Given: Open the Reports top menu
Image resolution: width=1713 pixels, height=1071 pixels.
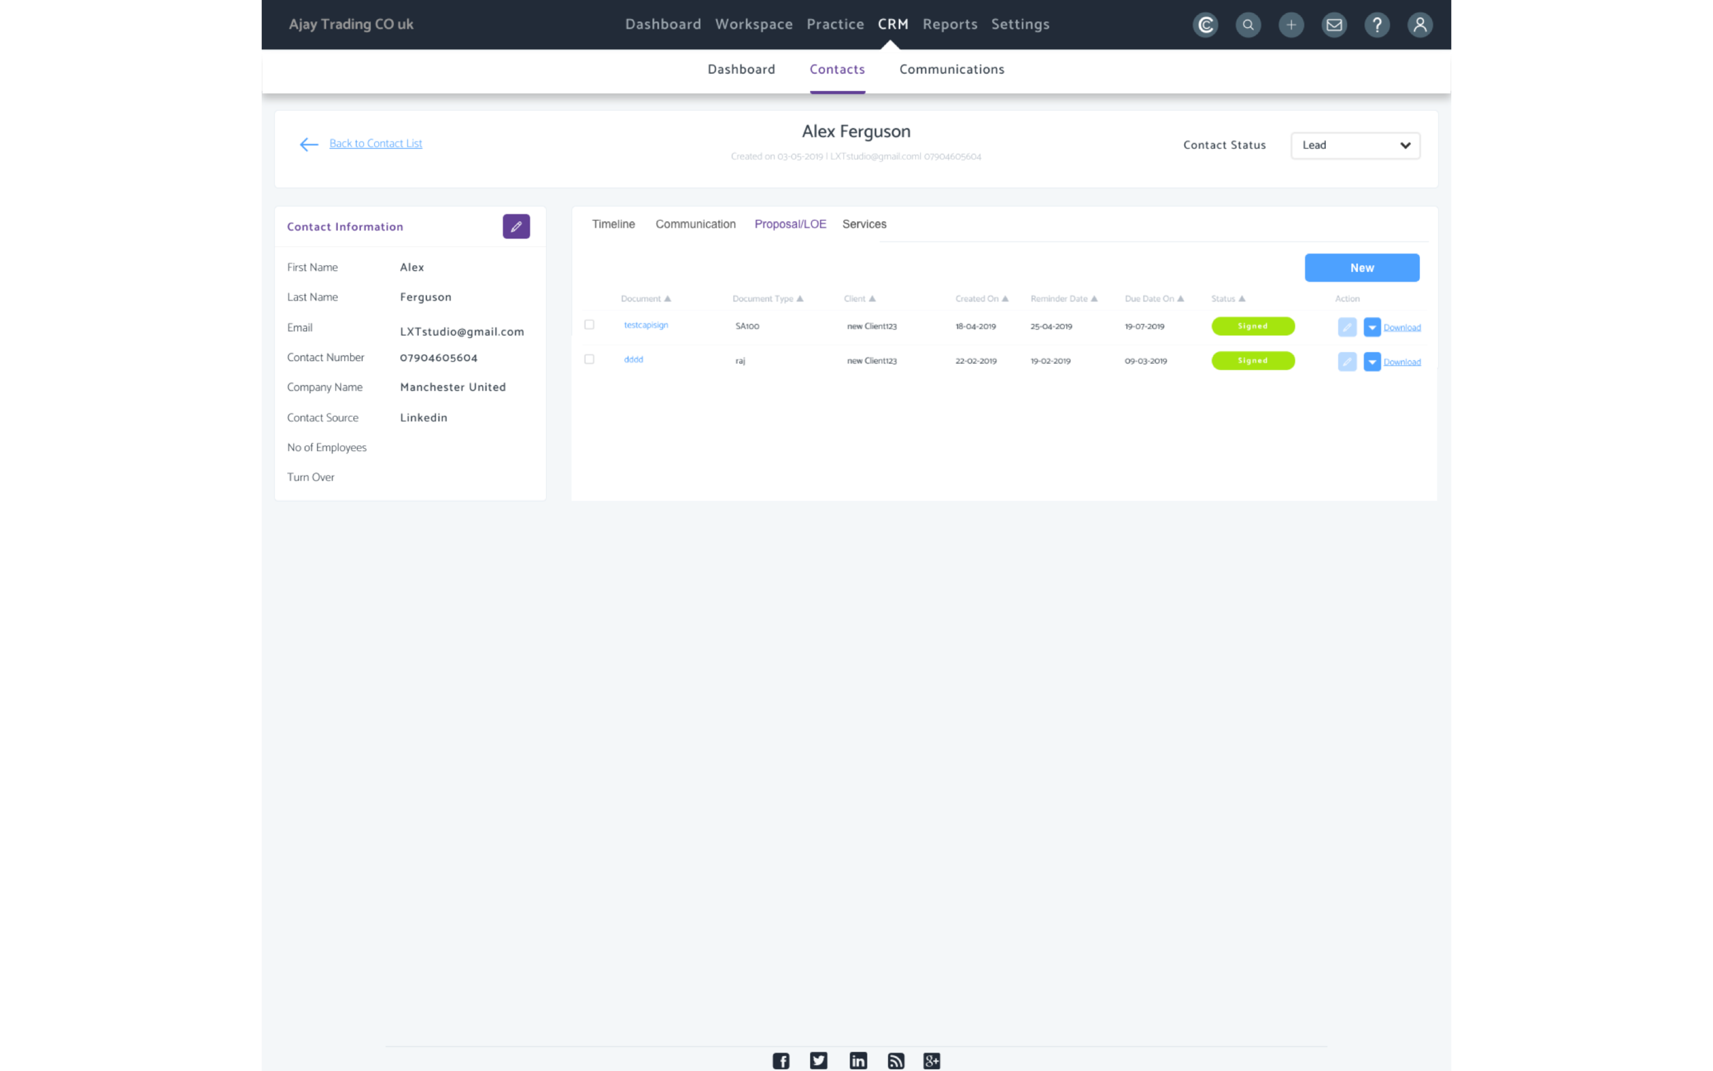Looking at the screenshot, I should tap(950, 24).
